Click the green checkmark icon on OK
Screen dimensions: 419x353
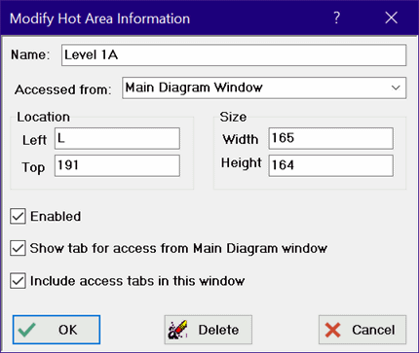coord(27,330)
